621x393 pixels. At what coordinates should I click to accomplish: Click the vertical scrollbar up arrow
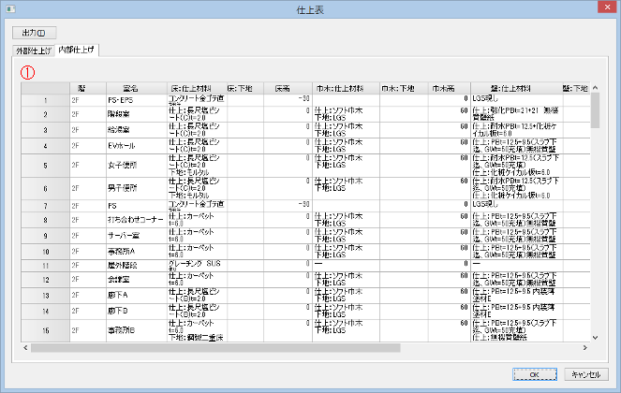click(595, 87)
